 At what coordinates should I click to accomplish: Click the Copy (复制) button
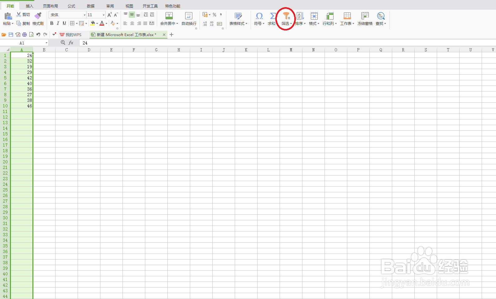tap(23, 23)
